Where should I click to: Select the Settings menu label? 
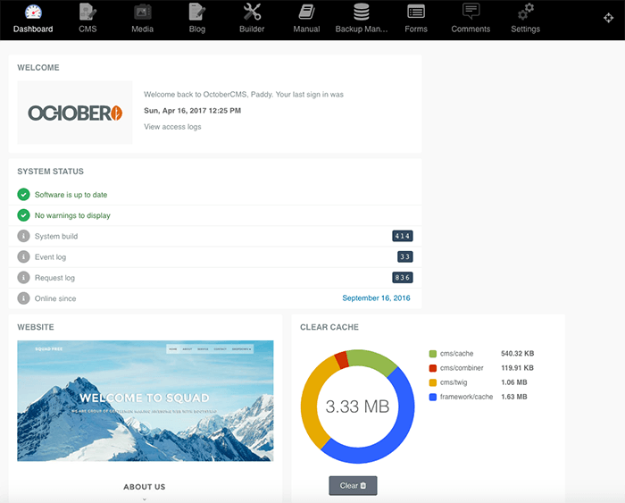click(x=525, y=29)
